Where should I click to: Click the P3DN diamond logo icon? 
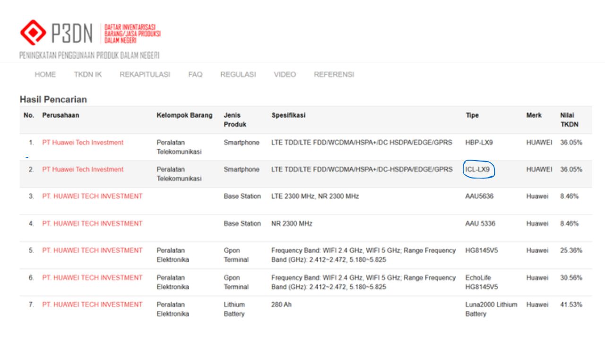coord(33,33)
